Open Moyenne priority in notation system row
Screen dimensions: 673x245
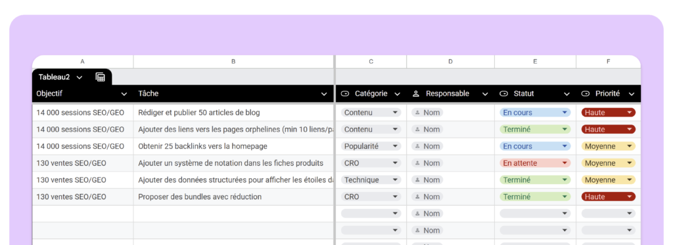[x=608, y=163]
